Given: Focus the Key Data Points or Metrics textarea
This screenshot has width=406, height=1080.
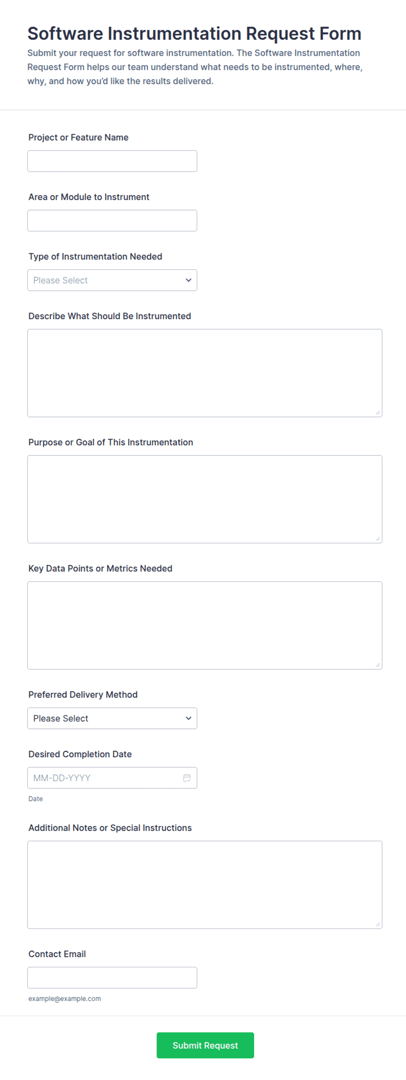Looking at the screenshot, I should 205,625.
